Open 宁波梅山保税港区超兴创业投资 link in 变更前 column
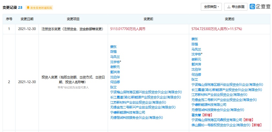Viewport: 272px width, 132px height. coord(146,92)
